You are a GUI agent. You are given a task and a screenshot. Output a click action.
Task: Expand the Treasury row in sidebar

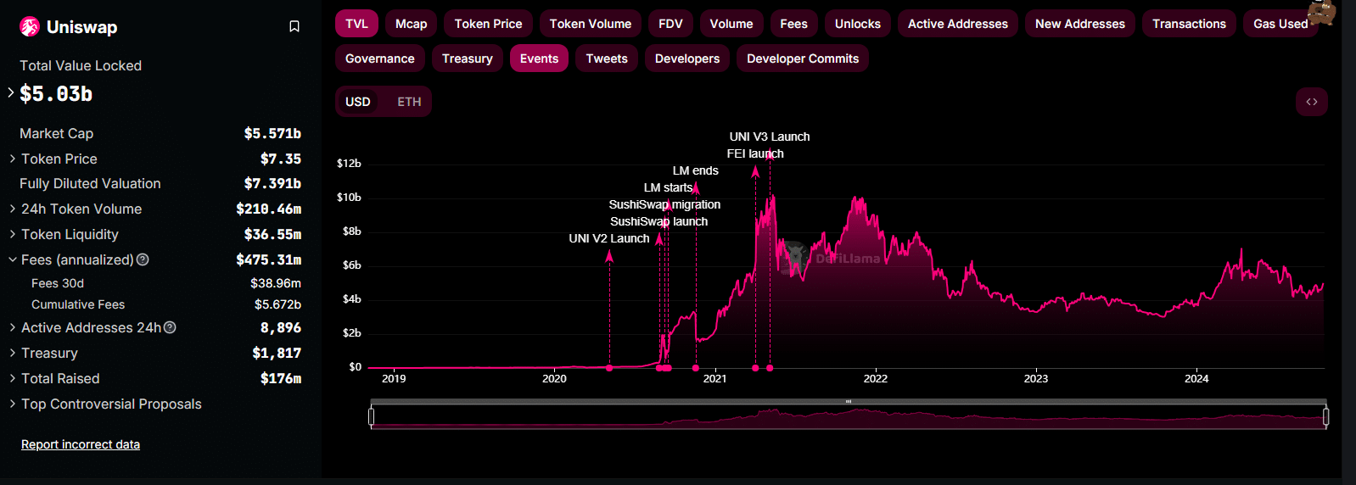[x=13, y=353]
